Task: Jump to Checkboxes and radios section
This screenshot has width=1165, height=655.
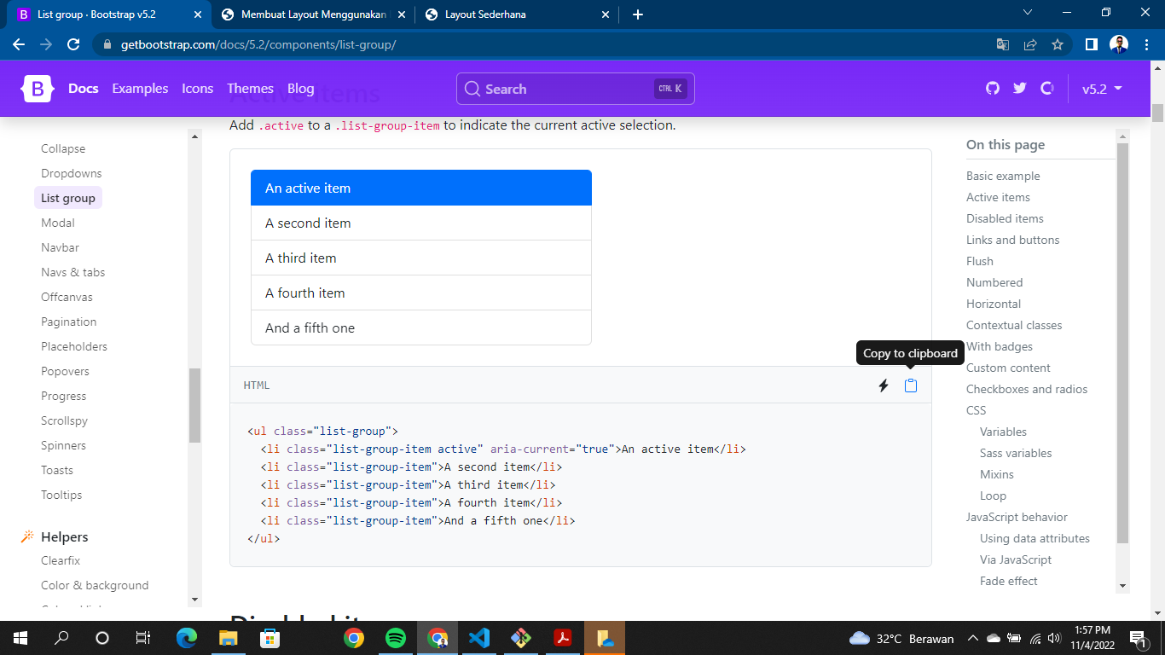Action: tap(1027, 389)
